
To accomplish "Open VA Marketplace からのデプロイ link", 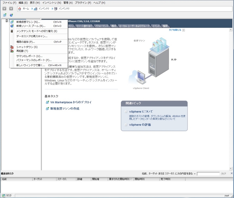I will (71, 102).
